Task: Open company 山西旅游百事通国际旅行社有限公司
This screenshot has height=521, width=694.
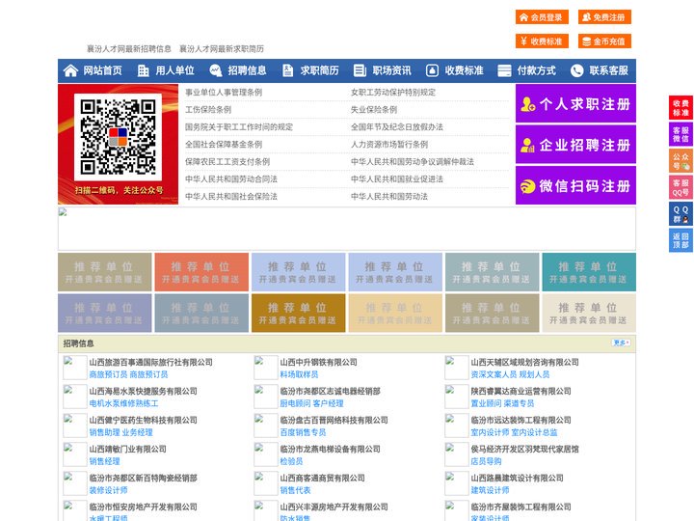Action: click(151, 362)
